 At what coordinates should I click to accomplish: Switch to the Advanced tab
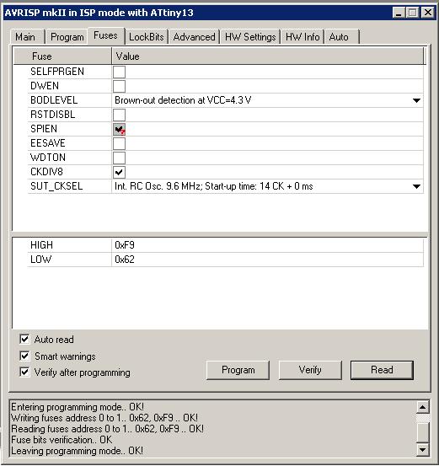point(194,37)
